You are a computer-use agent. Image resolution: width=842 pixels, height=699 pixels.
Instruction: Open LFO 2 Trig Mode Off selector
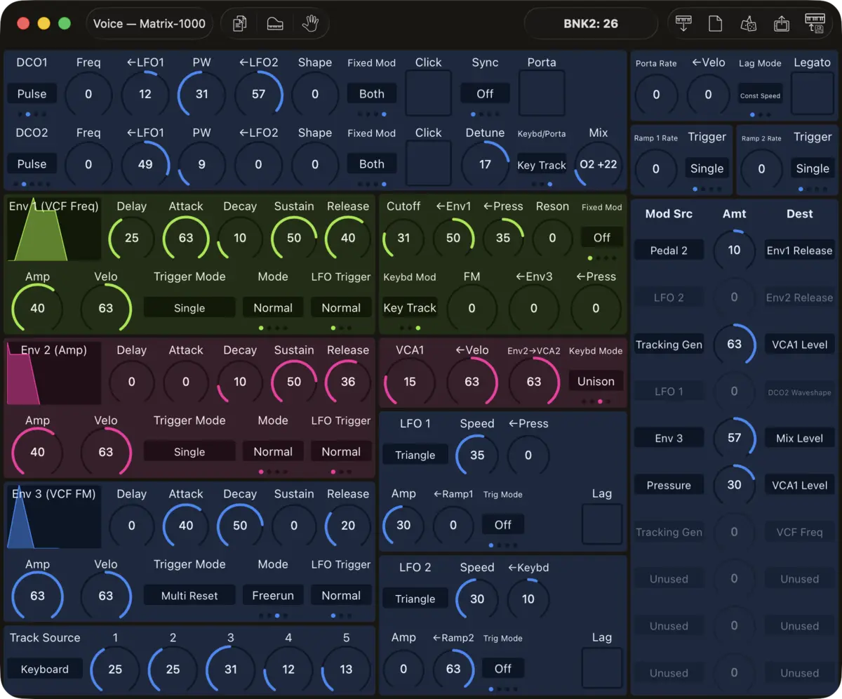[x=503, y=668]
